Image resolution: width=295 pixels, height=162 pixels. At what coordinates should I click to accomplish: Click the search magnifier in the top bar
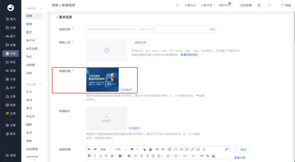point(178,5)
